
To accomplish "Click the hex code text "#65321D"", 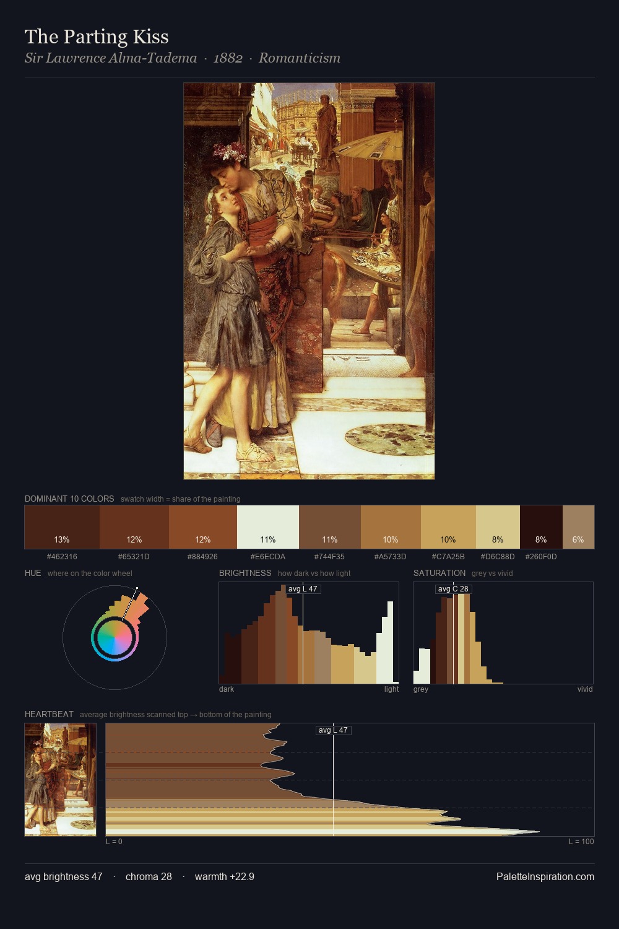I will pyautogui.click(x=134, y=557).
